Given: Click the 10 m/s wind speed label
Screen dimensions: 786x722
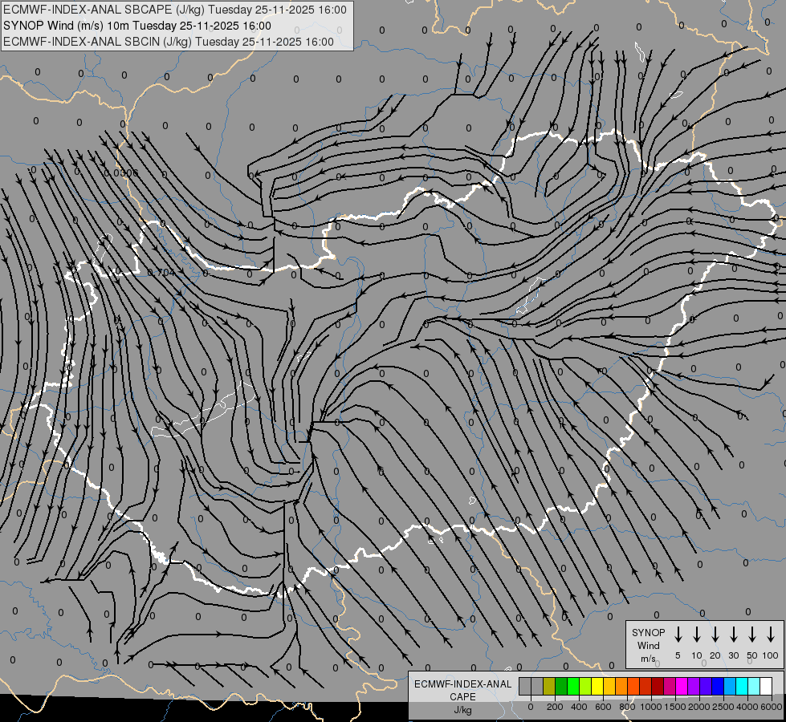Looking at the screenshot, I should pos(696,655).
